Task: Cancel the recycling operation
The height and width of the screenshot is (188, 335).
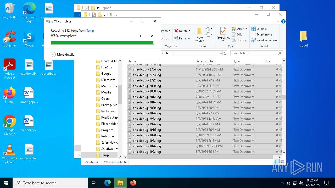Action: click(152, 36)
